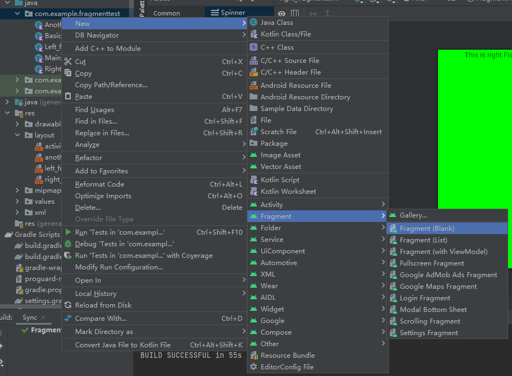
Task: Collapse the com.example.fragmenttest package
Action: (17, 14)
